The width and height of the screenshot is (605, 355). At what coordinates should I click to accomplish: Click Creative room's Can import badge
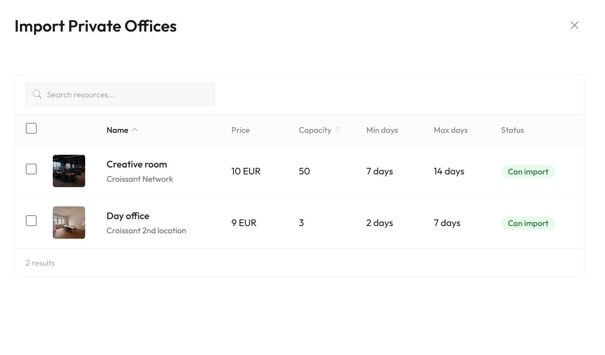pyautogui.click(x=528, y=172)
